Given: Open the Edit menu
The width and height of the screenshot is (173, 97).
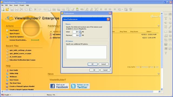Looking at the screenshot, I should pyautogui.click(x=6, y=5).
